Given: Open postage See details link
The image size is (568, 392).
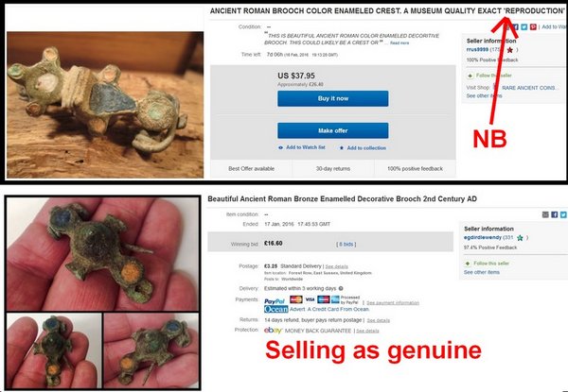Looking at the screenshot, I should pyautogui.click(x=336, y=266).
